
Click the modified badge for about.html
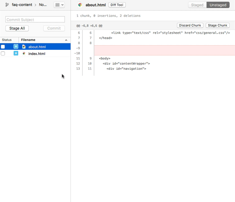tap(16, 47)
